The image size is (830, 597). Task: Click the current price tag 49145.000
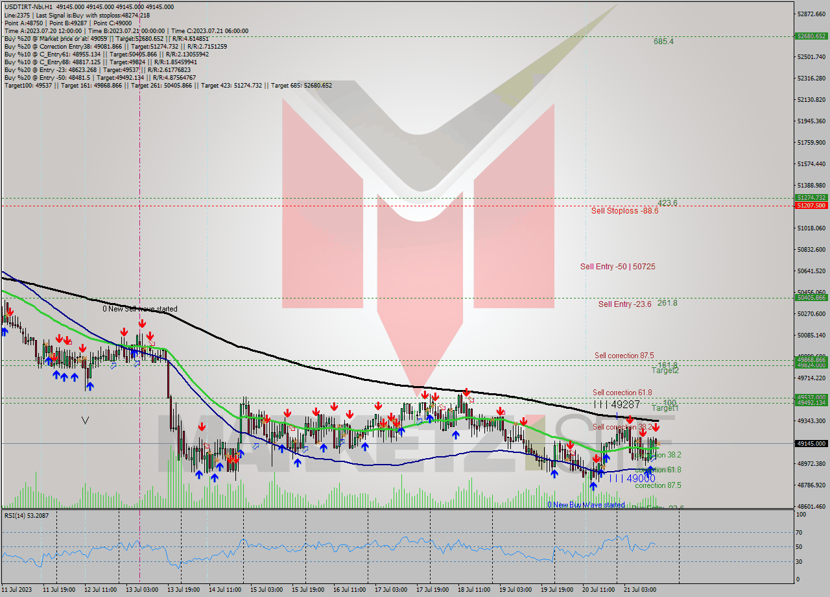811,443
